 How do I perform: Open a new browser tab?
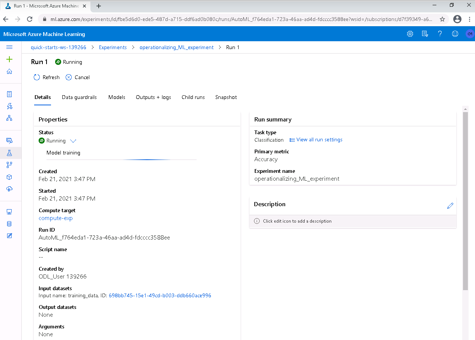click(x=99, y=6)
